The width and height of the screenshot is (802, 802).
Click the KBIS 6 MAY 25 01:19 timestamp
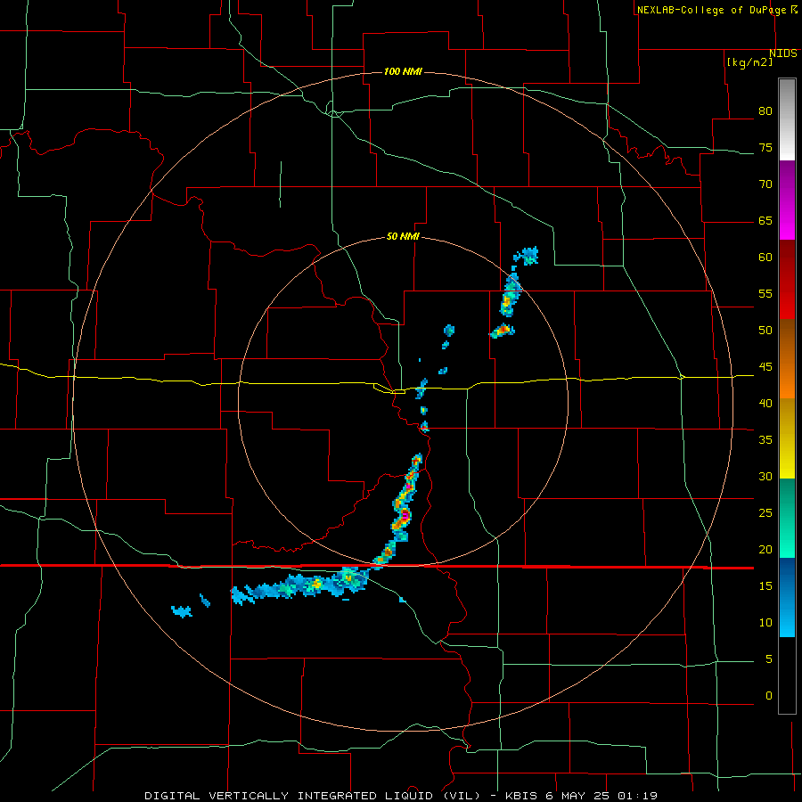pyautogui.click(x=581, y=796)
